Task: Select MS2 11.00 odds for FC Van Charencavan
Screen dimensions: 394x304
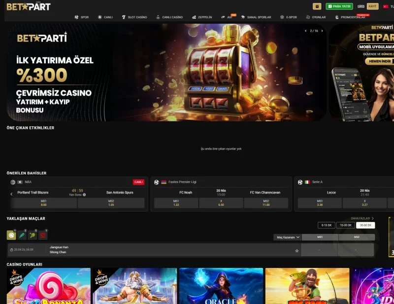Action: (266, 203)
